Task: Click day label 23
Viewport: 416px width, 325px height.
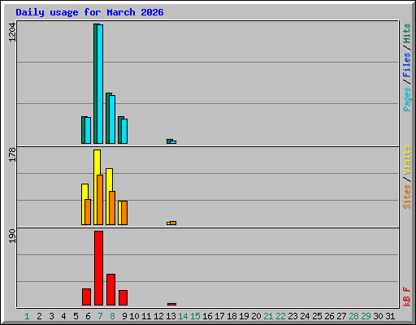Action: [292, 316]
